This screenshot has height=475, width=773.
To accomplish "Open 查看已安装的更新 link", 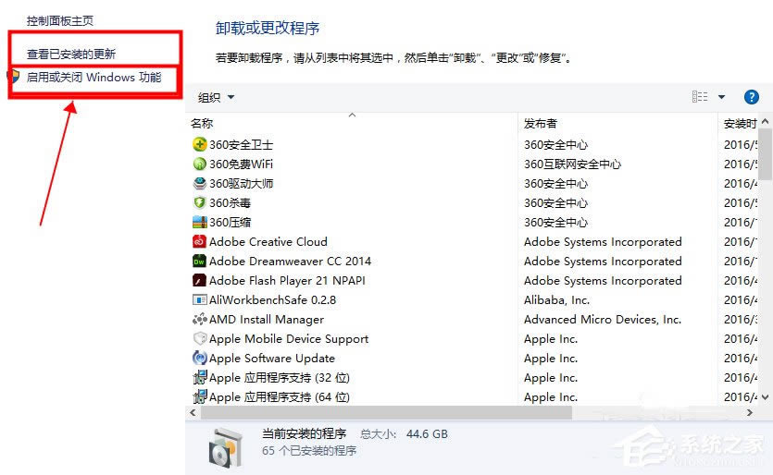I will click(x=71, y=55).
